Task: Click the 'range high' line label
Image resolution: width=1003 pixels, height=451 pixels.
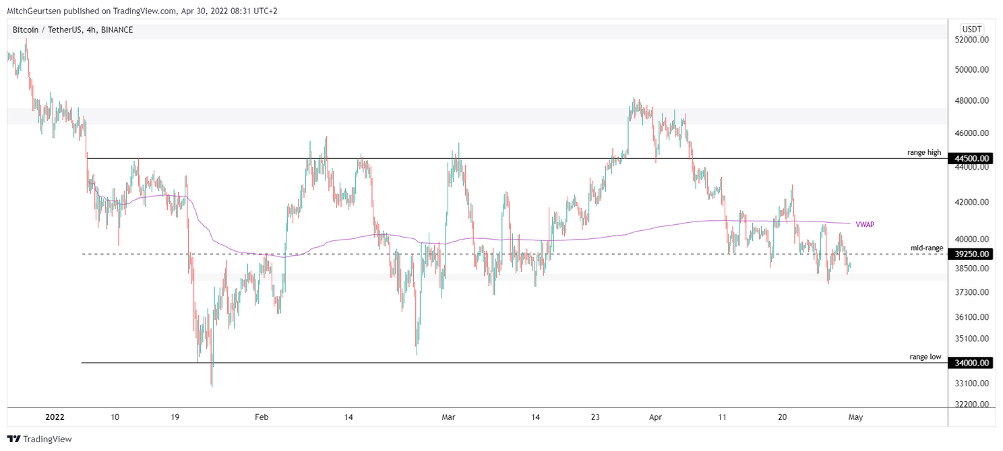Action: [x=924, y=152]
